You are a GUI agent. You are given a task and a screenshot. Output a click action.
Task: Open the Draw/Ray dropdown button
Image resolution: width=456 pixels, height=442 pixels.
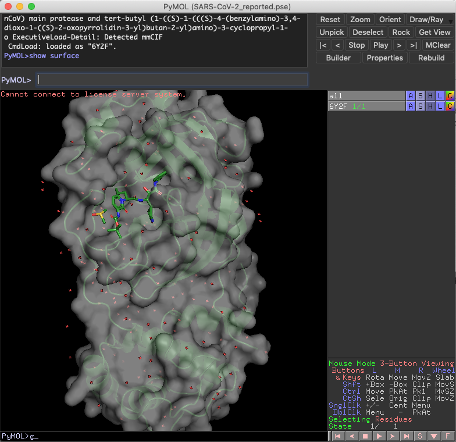pos(430,20)
